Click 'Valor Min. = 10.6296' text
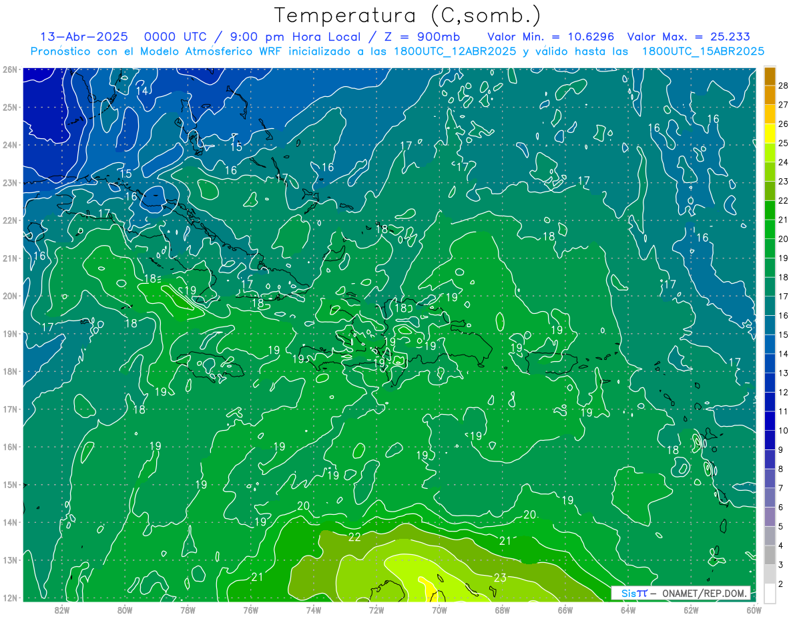The height and width of the screenshot is (619, 801). click(551, 37)
